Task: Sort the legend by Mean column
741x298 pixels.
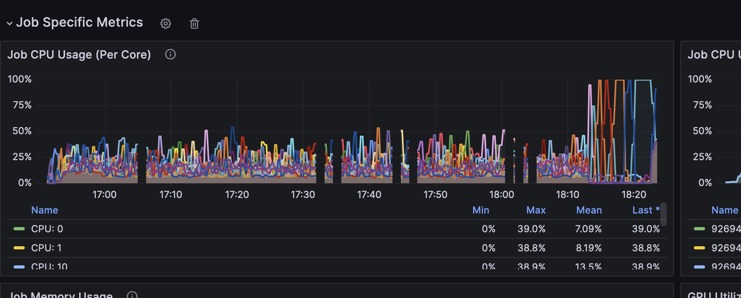Action: [x=589, y=210]
